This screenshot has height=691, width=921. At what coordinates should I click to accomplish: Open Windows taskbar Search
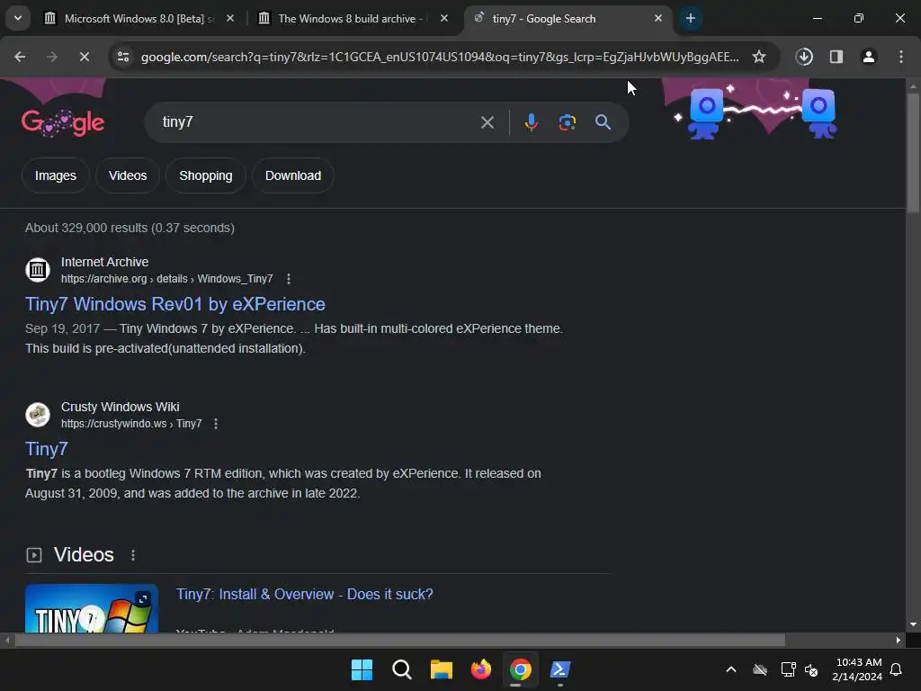(x=402, y=669)
